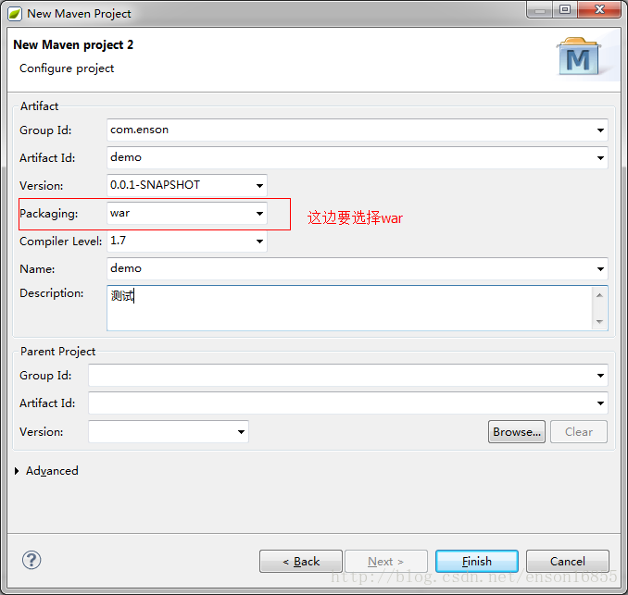Click Description scrollbar up arrow

point(599,295)
